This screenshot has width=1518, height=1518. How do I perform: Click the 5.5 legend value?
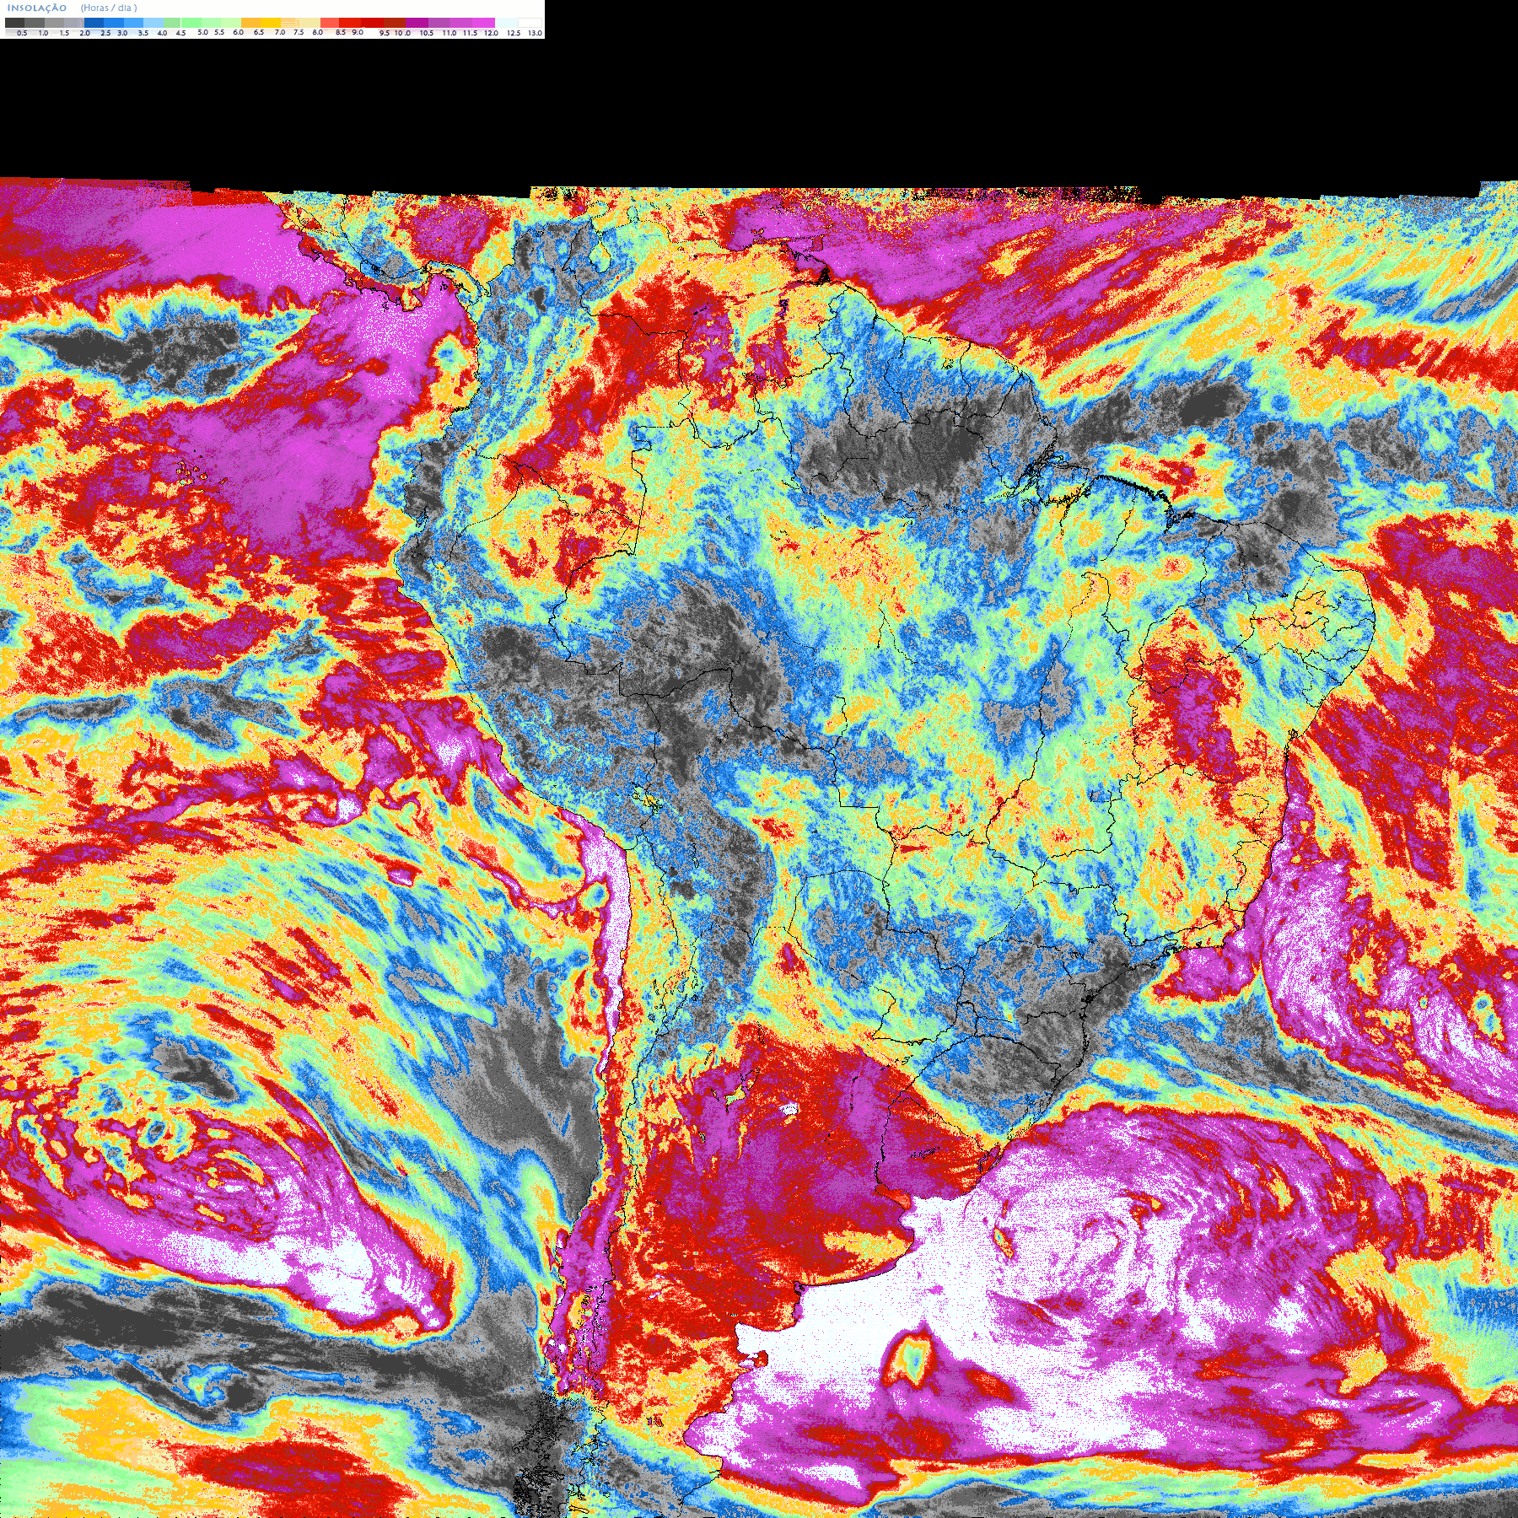tap(219, 32)
